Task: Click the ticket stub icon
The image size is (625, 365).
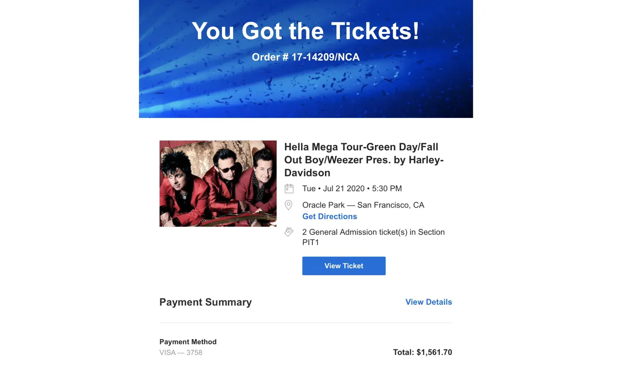Action: click(x=289, y=232)
